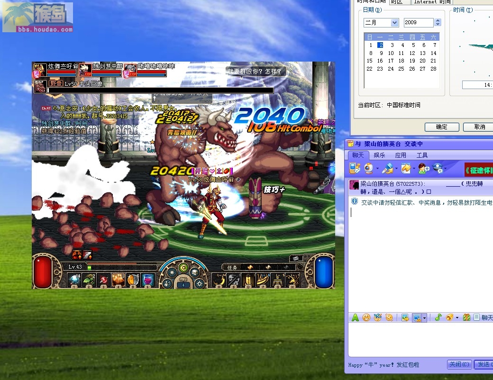
Task: Expand the golden bell dropdown arrow
Action: [457, 318]
